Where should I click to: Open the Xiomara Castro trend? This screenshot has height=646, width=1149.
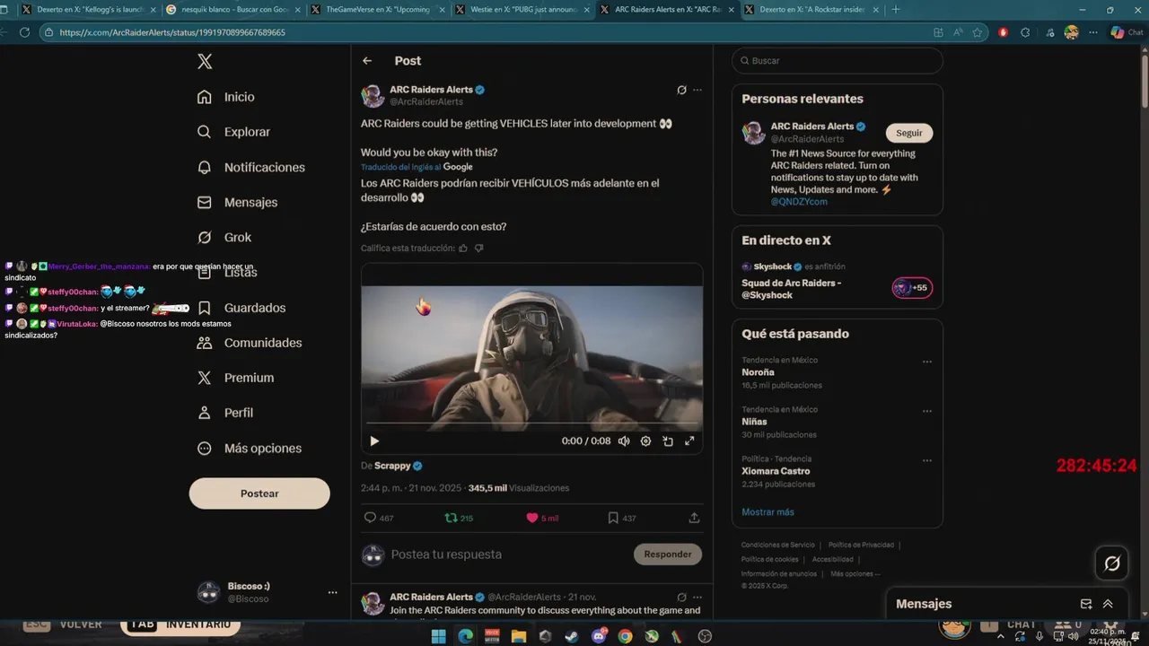[x=776, y=471]
